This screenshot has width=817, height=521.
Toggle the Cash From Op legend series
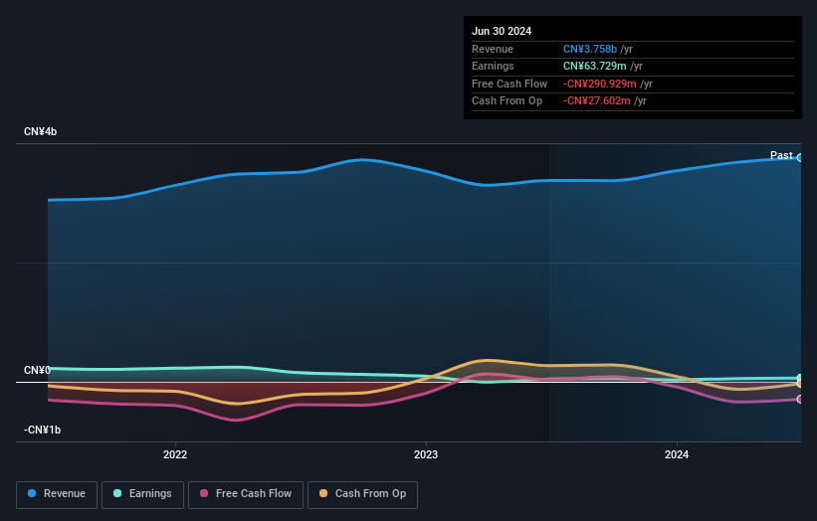[x=362, y=494]
